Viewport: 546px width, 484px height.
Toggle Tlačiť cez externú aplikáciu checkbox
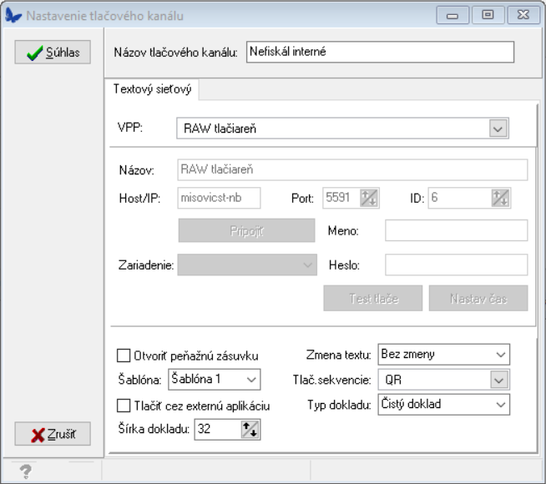pyautogui.click(x=124, y=406)
